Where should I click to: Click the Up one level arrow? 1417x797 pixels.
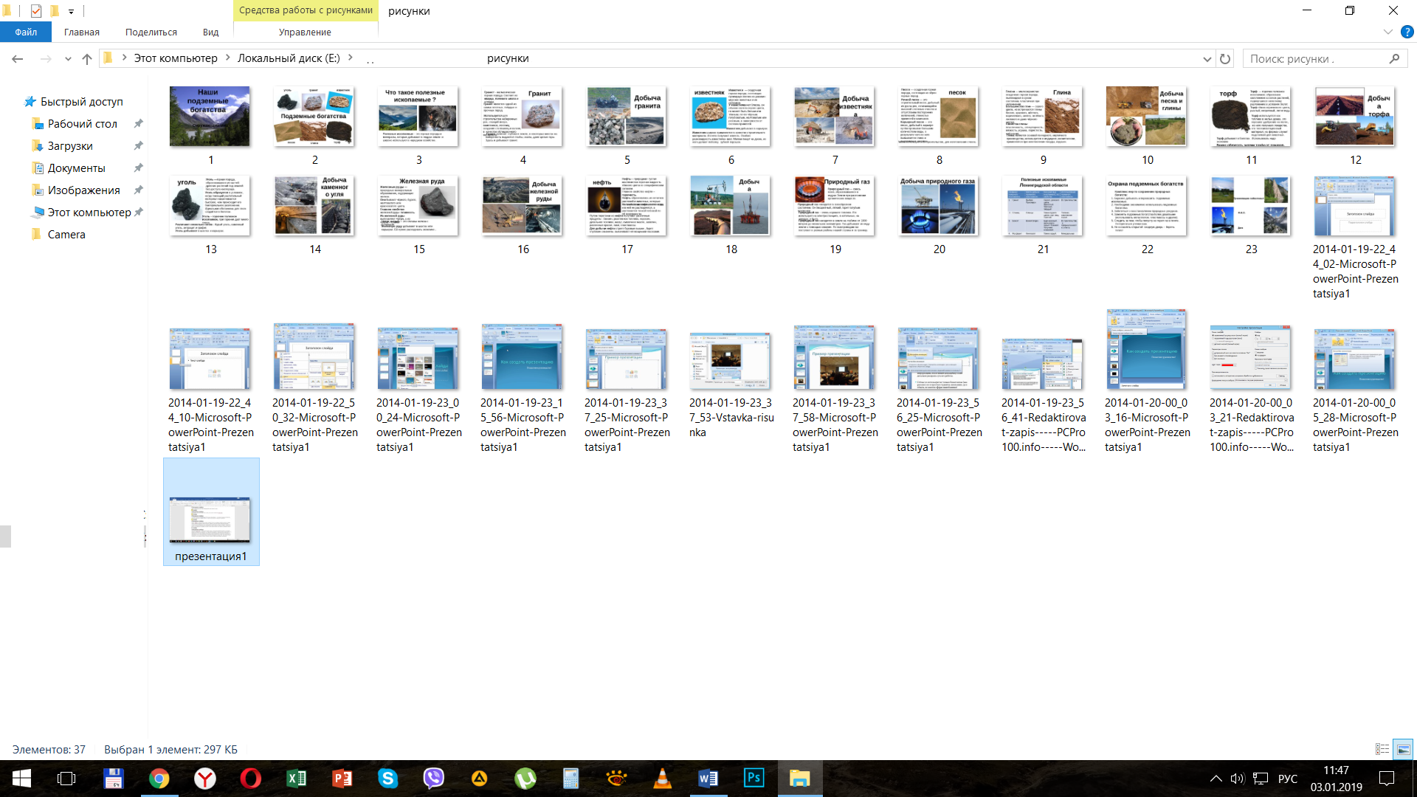point(87,59)
